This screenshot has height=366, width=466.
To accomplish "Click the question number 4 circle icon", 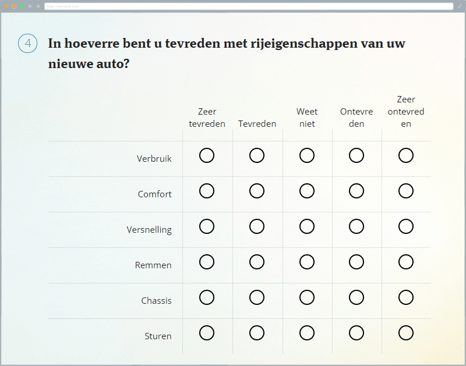I will tap(28, 44).
